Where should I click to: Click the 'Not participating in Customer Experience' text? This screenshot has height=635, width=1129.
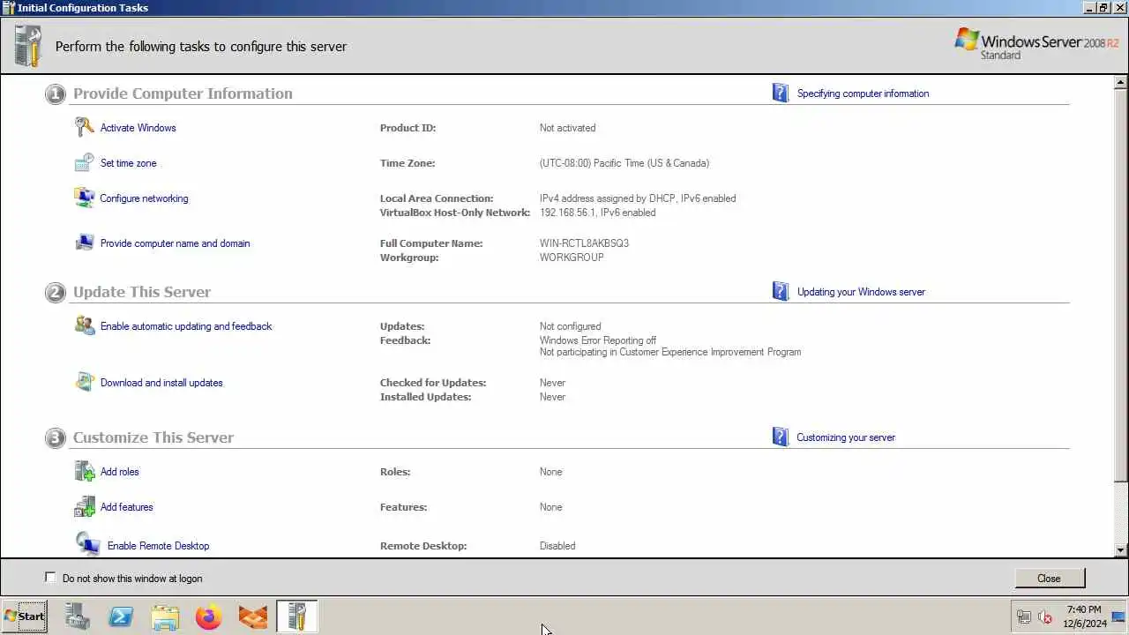tap(670, 352)
